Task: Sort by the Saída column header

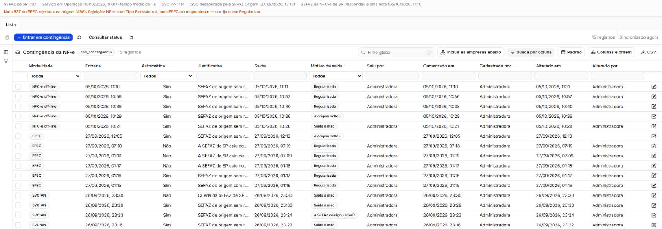Action: click(x=260, y=66)
